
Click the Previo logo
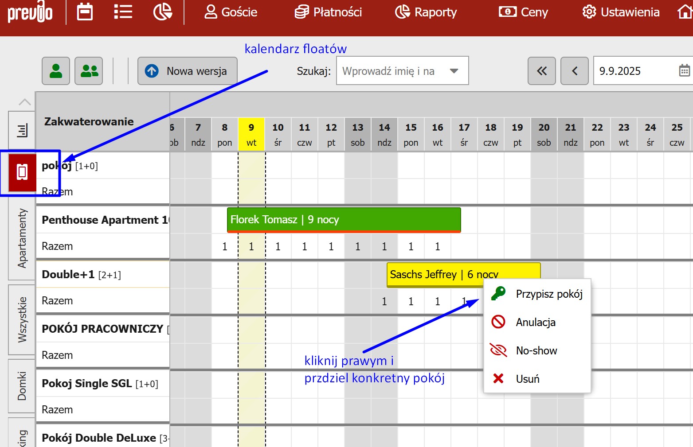(30, 12)
